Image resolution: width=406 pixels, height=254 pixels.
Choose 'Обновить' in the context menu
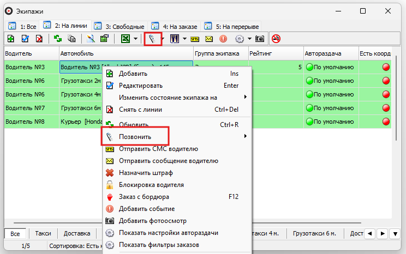pos(177,125)
